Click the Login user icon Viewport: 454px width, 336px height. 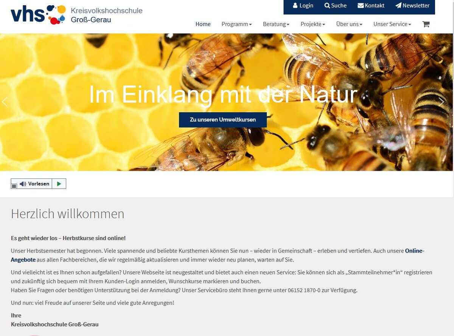tap(295, 6)
